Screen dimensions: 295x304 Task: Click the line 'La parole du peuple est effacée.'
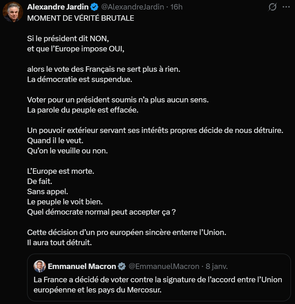pos(83,110)
